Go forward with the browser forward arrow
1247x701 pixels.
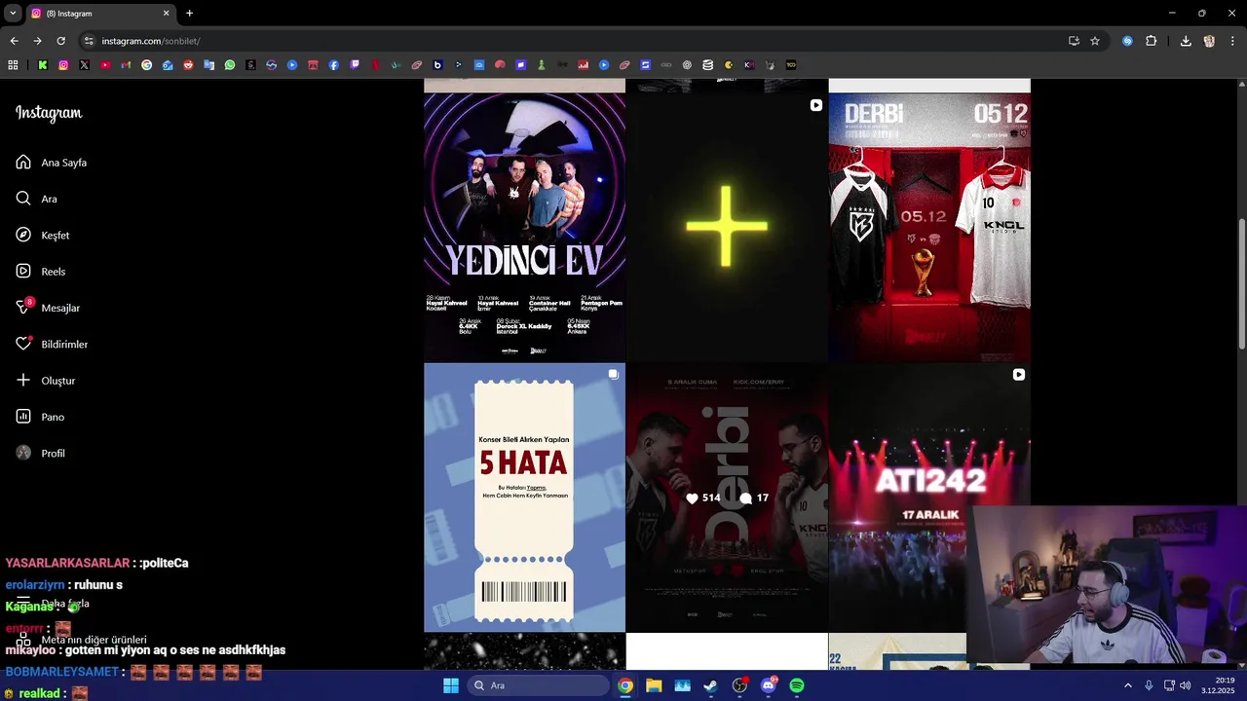(37, 41)
